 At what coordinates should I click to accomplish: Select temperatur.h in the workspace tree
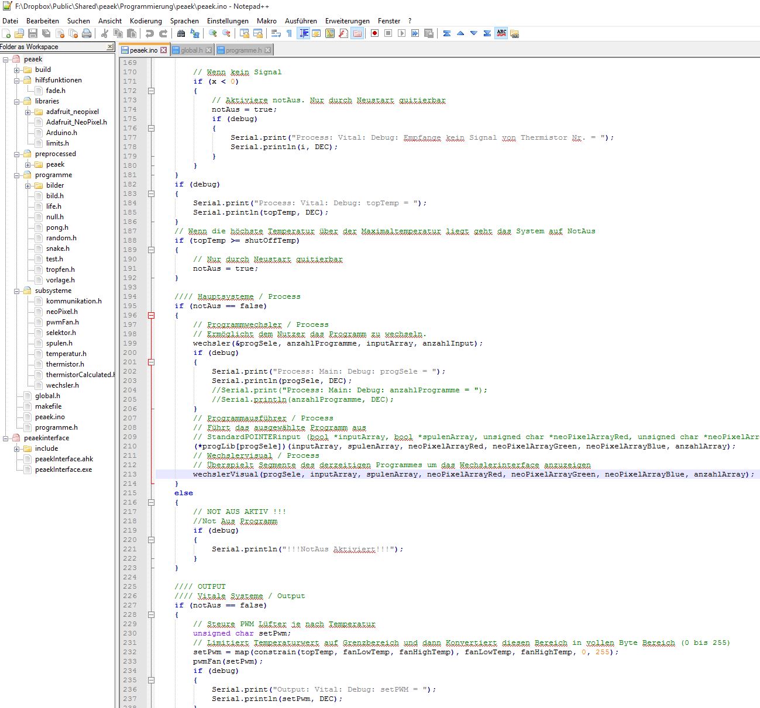pyautogui.click(x=67, y=354)
